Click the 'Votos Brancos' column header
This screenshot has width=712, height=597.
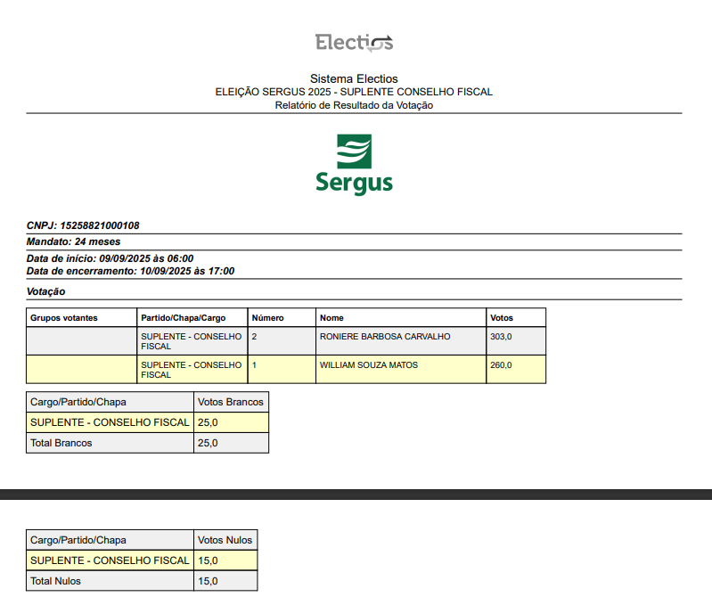(231, 402)
